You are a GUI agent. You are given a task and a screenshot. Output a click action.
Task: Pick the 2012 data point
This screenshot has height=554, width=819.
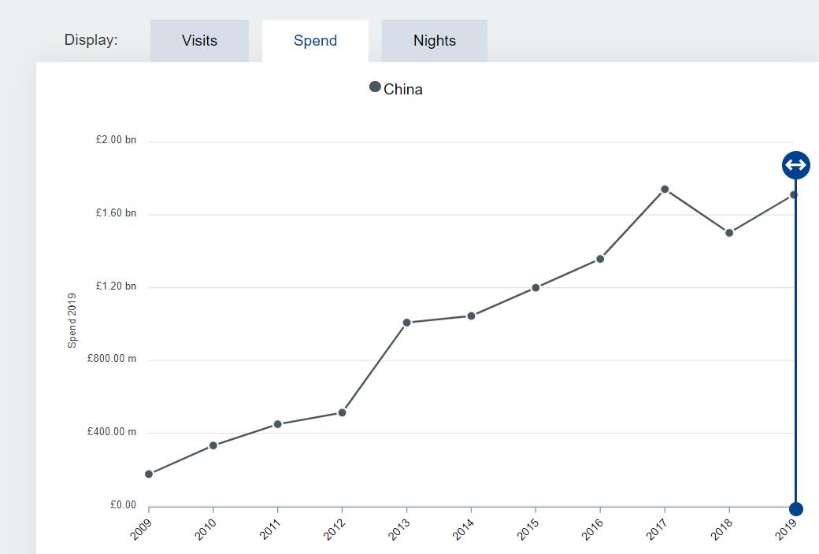tap(343, 412)
